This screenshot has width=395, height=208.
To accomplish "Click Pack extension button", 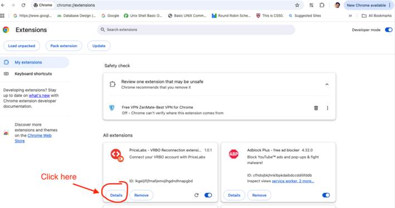I will click(x=64, y=46).
